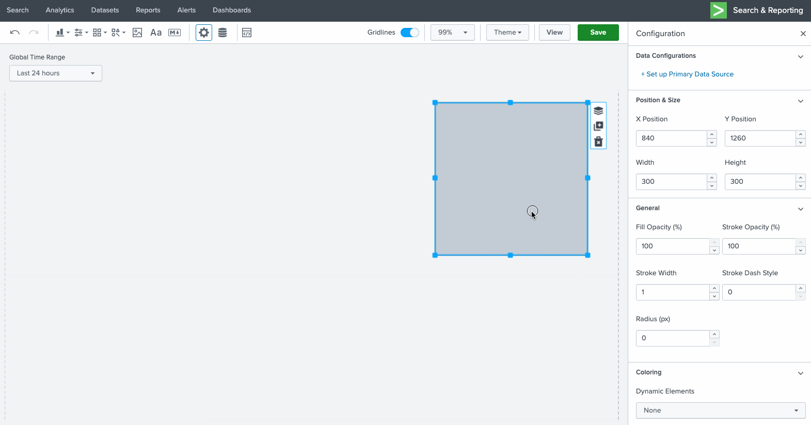Image resolution: width=811 pixels, height=425 pixels.
Task: Duplicate the selected shape
Action: (x=598, y=126)
